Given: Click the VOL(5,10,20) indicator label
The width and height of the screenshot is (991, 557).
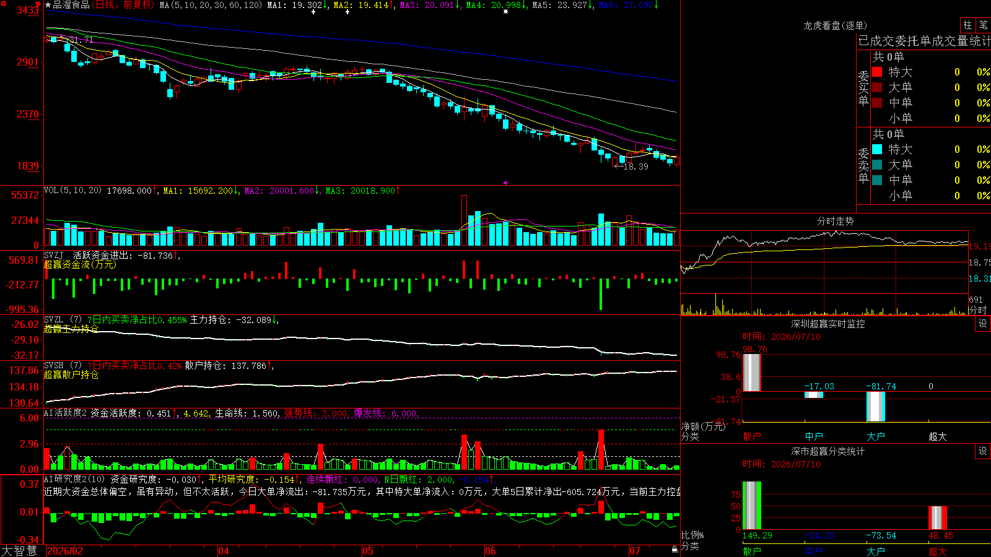Looking at the screenshot, I should point(73,191).
